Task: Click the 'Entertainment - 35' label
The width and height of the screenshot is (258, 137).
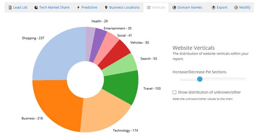Action: (x=117, y=28)
